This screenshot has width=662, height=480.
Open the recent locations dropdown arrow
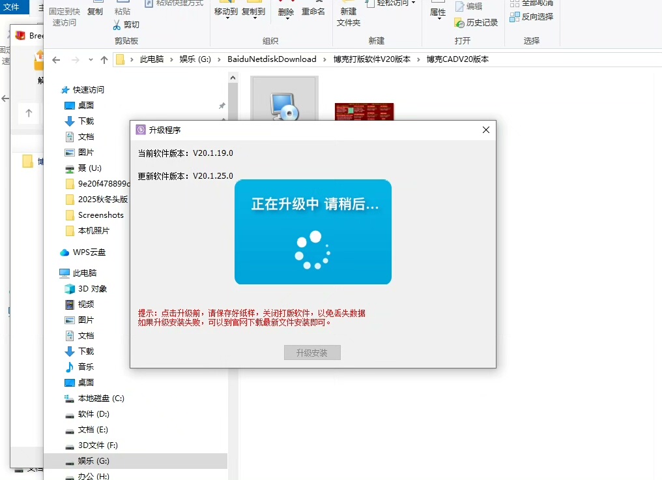(x=91, y=60)
